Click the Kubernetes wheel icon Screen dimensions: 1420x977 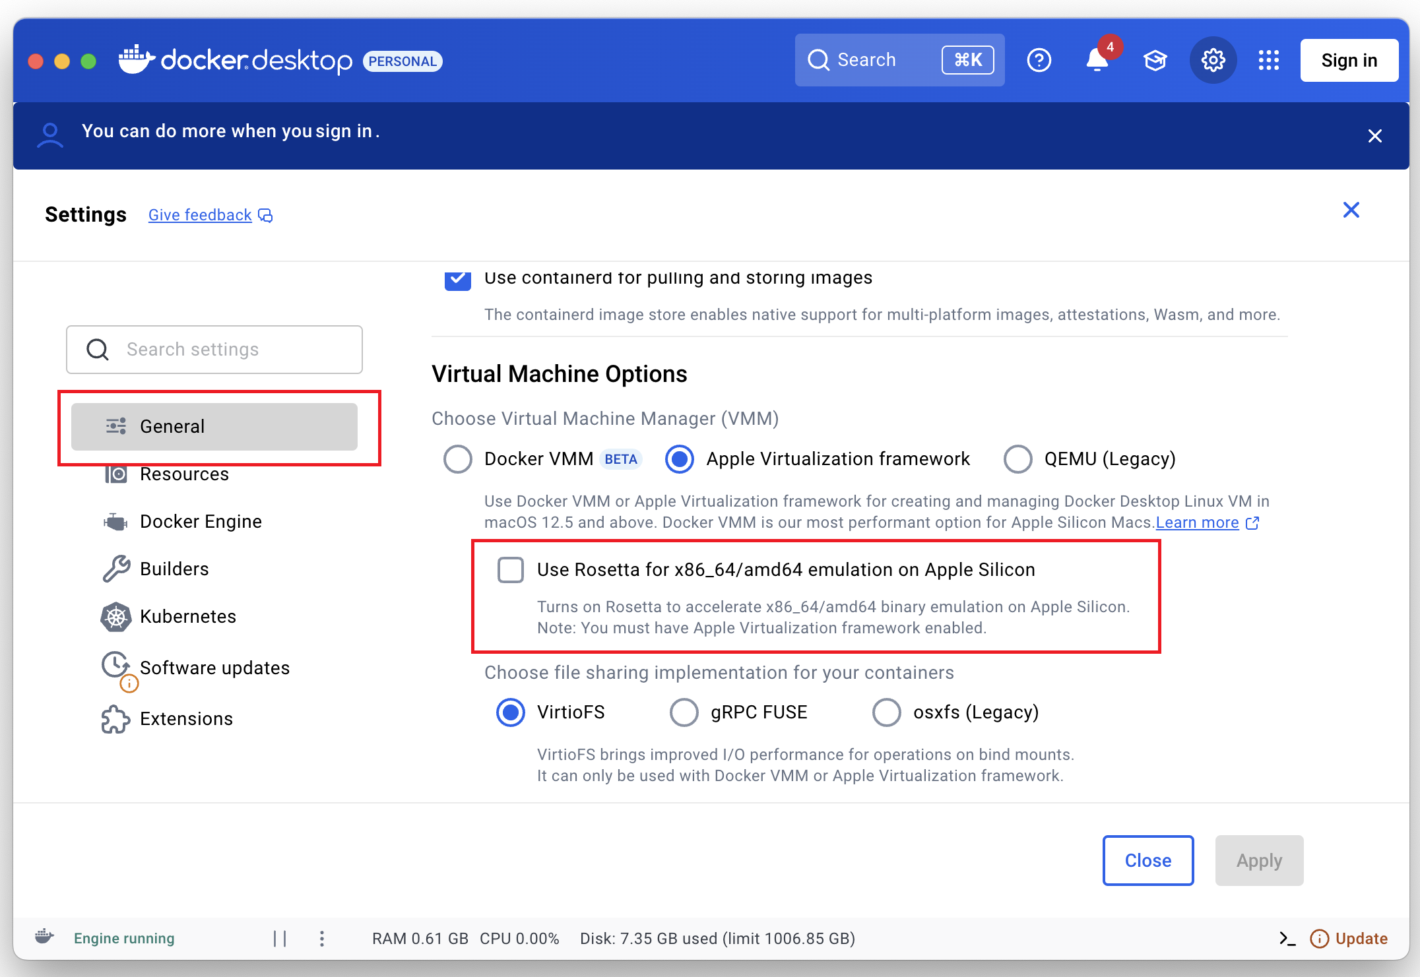(116, 616)
